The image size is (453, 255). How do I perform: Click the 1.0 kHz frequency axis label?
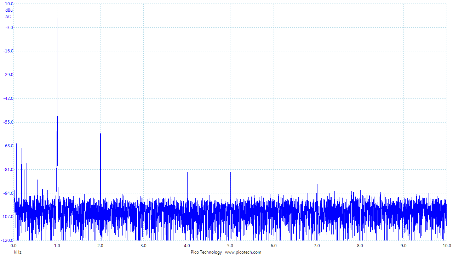coord(57,246)
